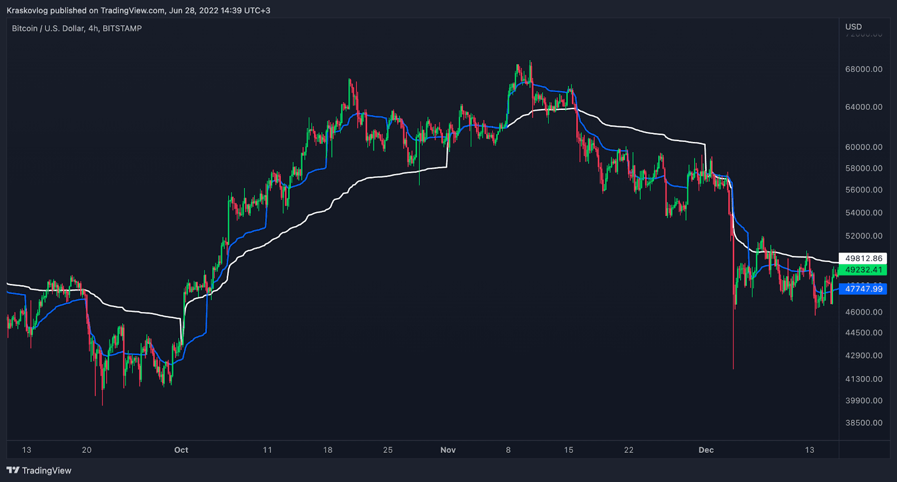This screenshot has width=897, height=482.
Task: Click the white price label 49812.86
Action: pyautogui.click(x=863, y=259)
